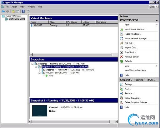Click the Hyper-V Manager title bar icon
This screenshot has width=160, height=128.
2,2
